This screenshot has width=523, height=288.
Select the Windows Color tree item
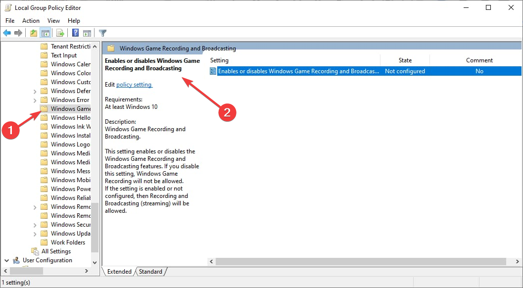(71, 73)
